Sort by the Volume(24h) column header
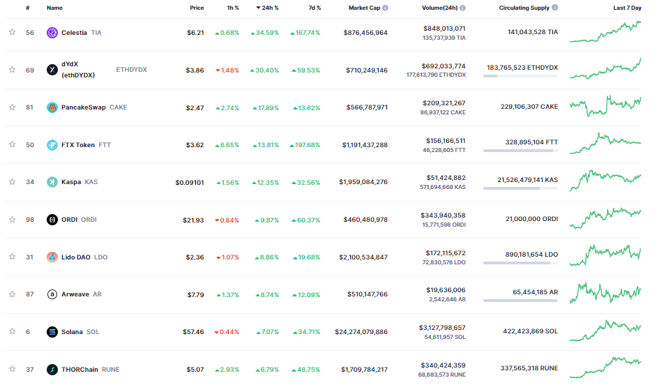The width and height of the screenshot is (657, 385). [439, 8]
